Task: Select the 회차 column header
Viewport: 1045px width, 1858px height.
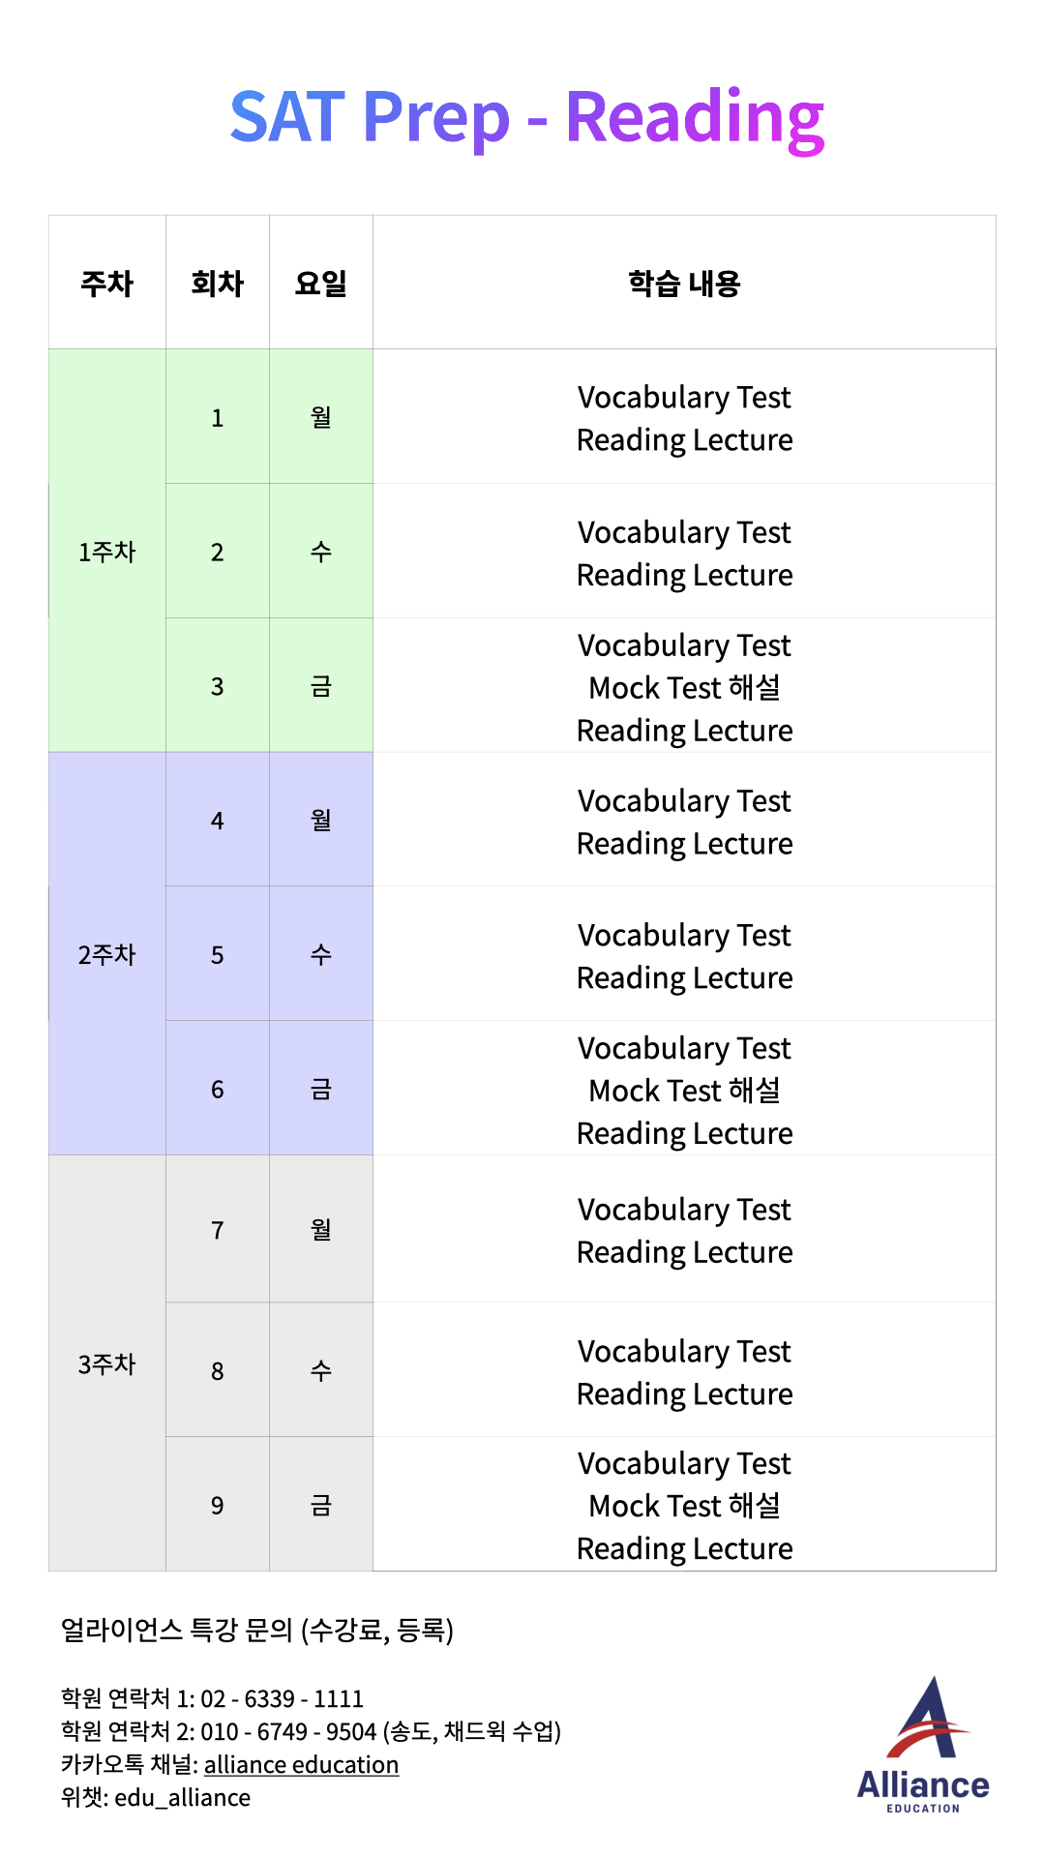Action: click(x=217, y=283)
